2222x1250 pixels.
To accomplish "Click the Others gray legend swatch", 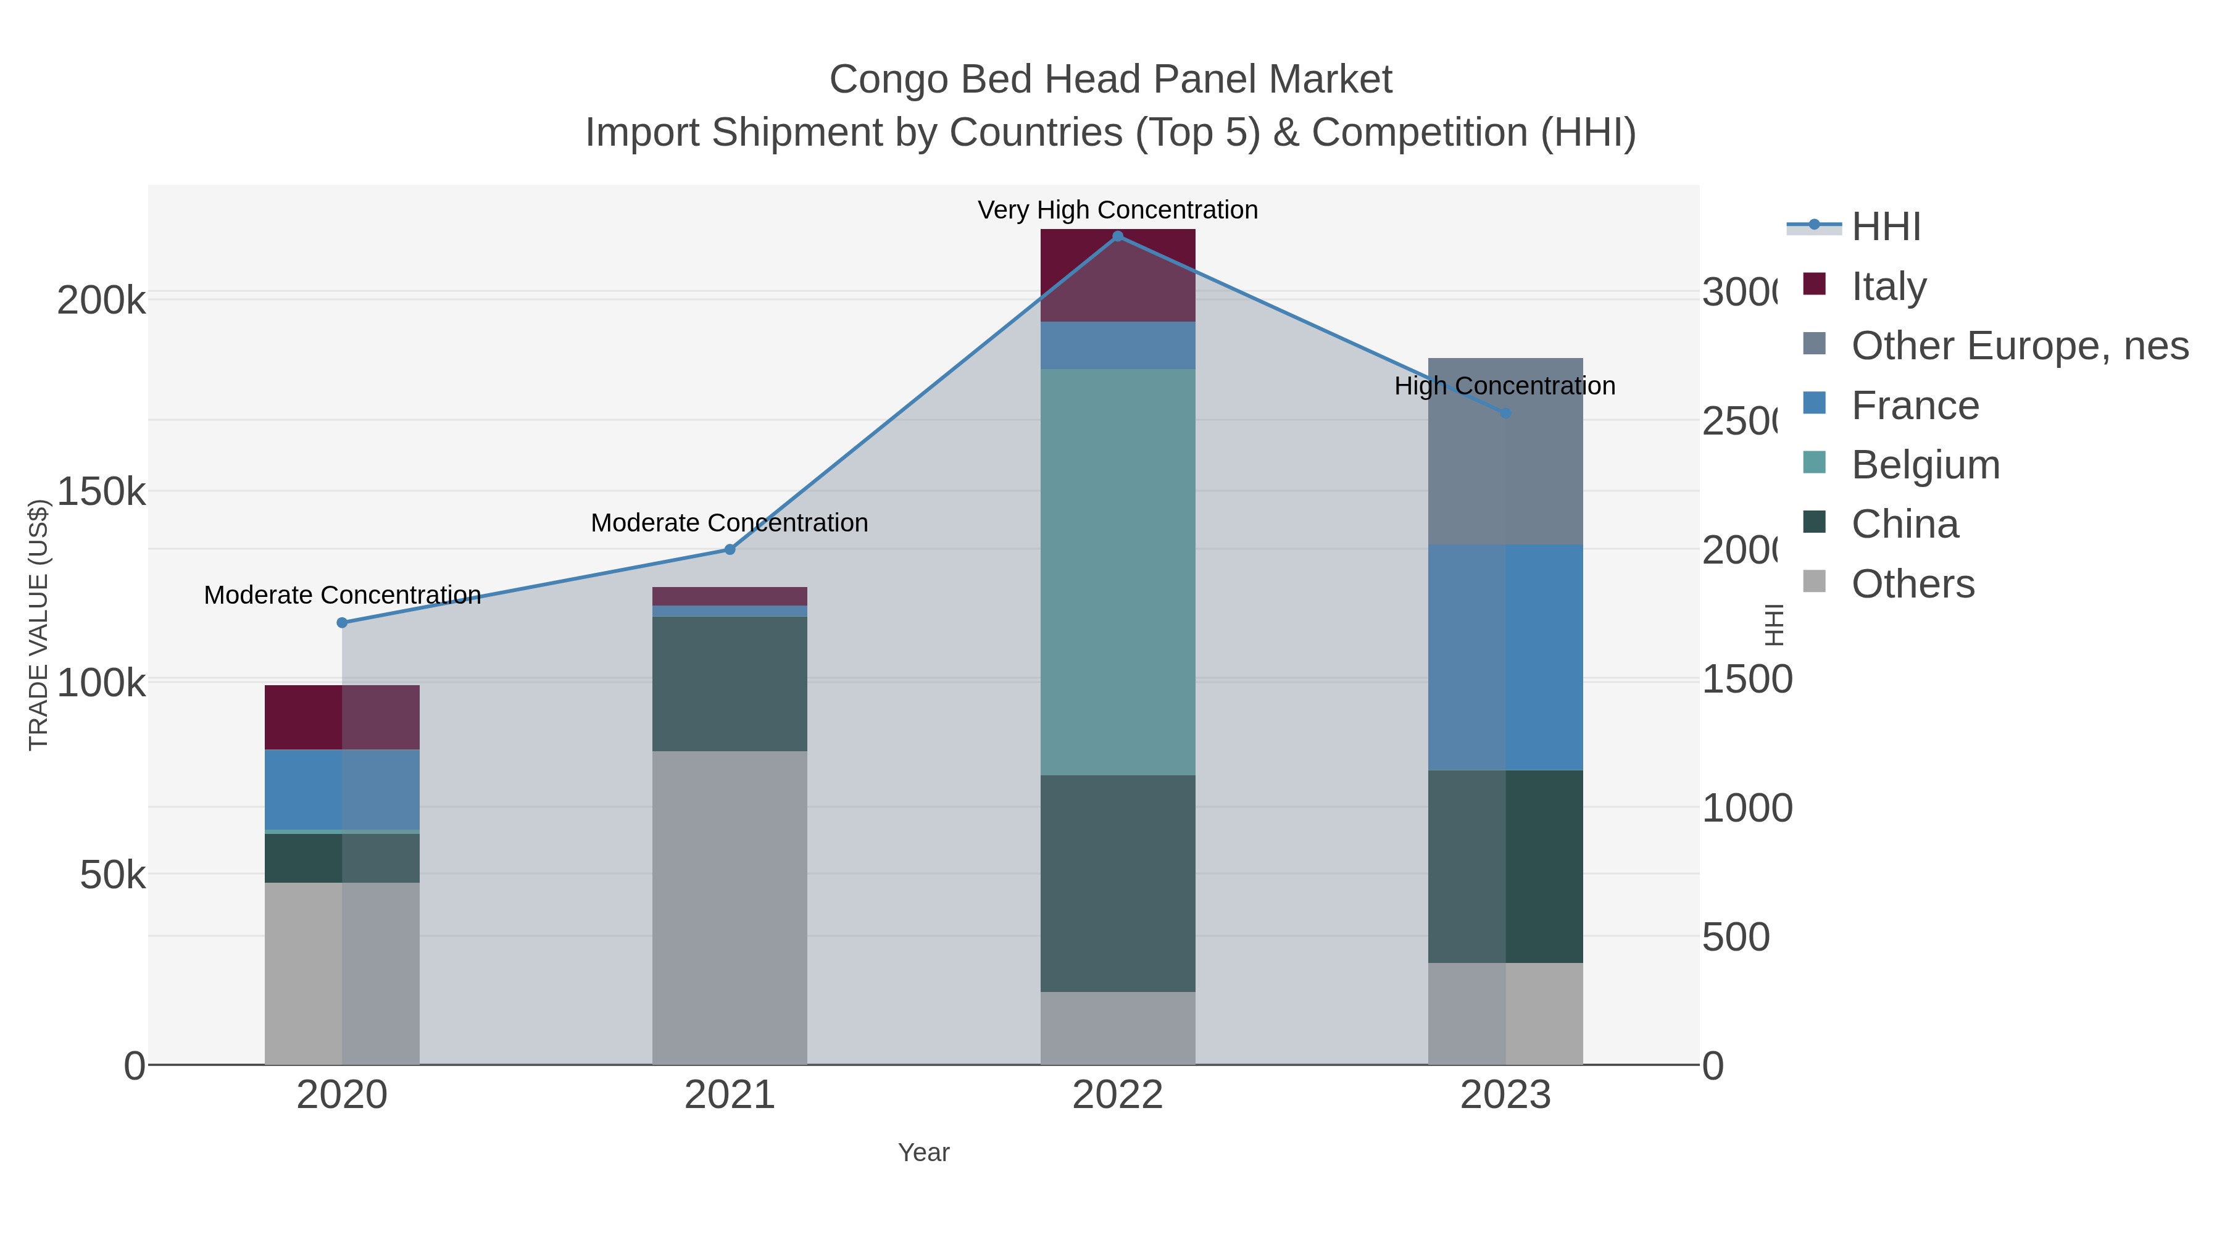I will (x=1815, y=581).
